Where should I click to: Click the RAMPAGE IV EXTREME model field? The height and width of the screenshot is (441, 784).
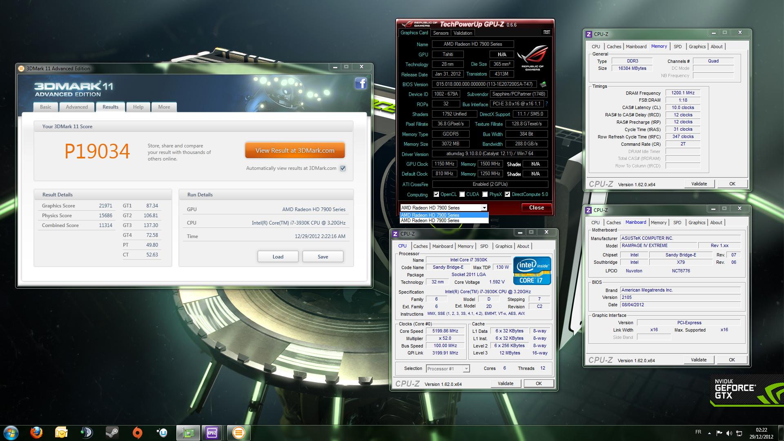pyautogui.click(x=658, y=246)
